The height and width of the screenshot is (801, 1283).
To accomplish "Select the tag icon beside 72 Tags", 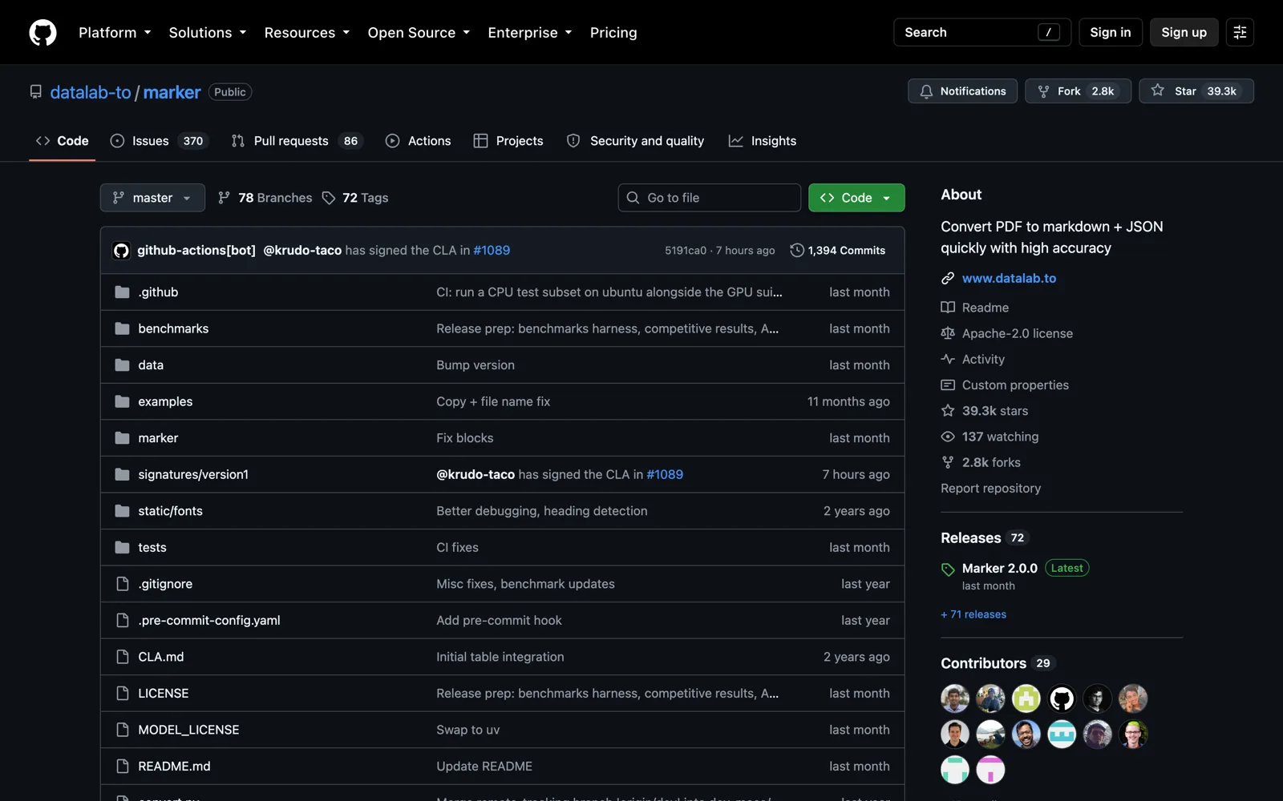I will tap(329, 198).
